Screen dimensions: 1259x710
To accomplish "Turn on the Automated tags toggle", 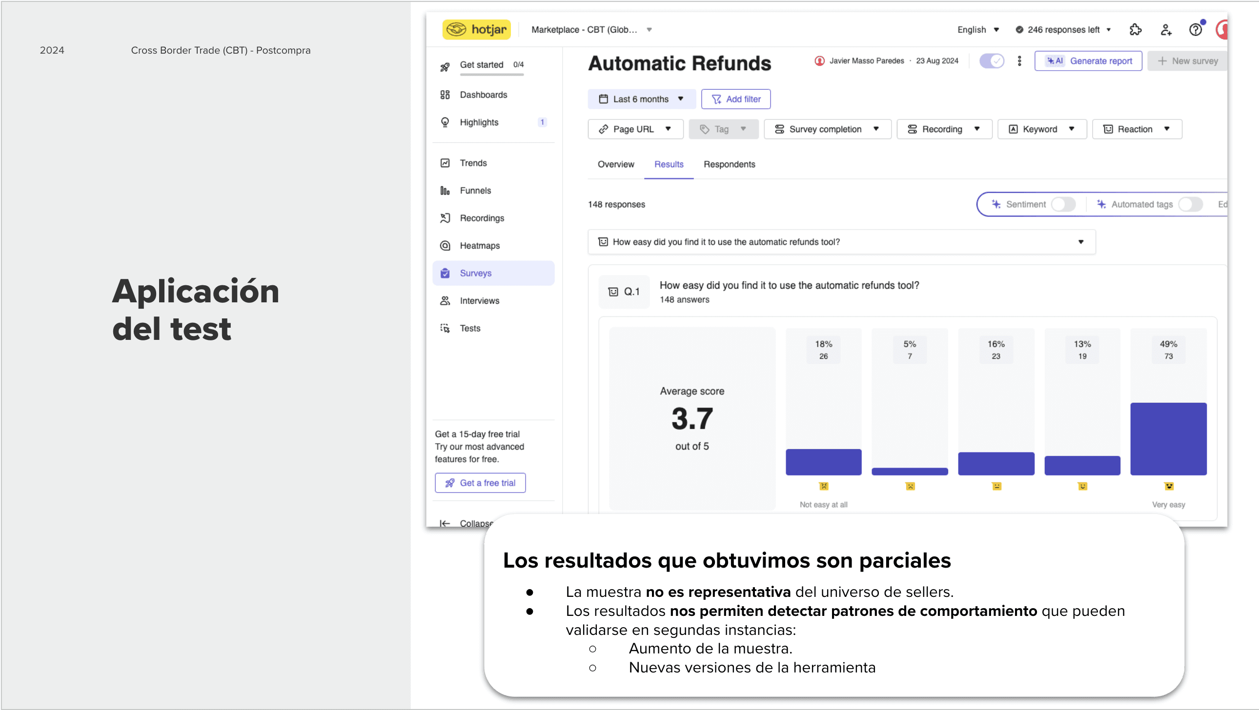I will point(1190,205).
